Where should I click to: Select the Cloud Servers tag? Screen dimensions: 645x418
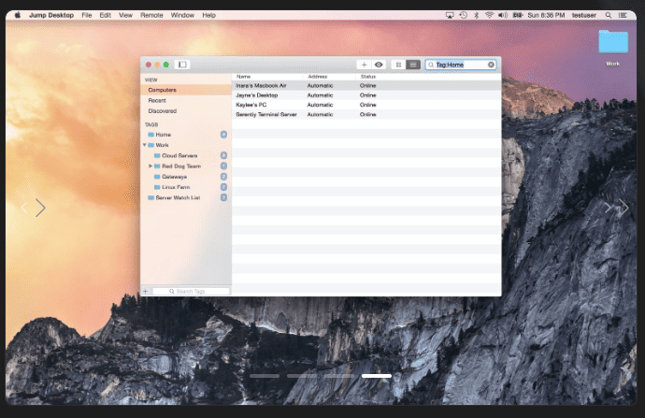(x=179, y=155)
